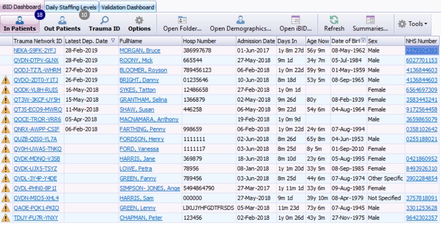Select the In Patients toolbar icon
The height and width of the screenshot is (228, 441).
[20, 20]
